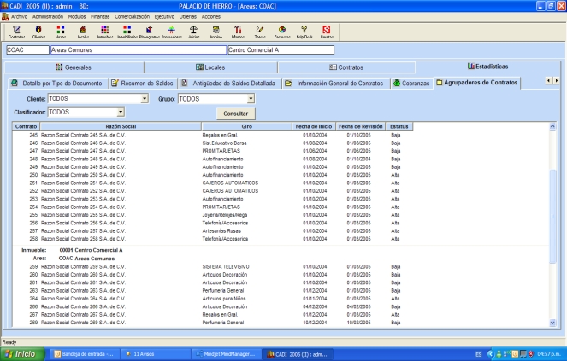Open the Clasificador dropdown list
This screenshot has width=567, height=361.
(121, 112)
